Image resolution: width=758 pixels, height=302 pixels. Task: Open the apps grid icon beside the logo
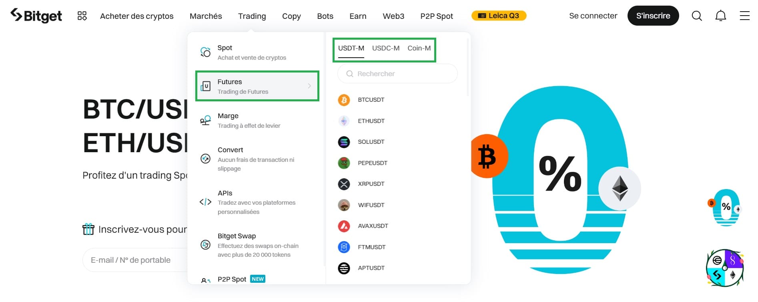click(x=82, y=16)
